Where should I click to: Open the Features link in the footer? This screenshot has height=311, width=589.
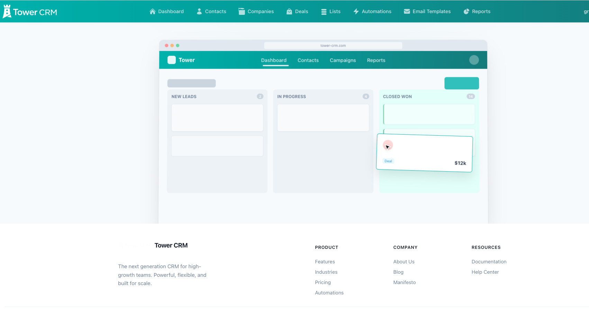tap(325, 262)
